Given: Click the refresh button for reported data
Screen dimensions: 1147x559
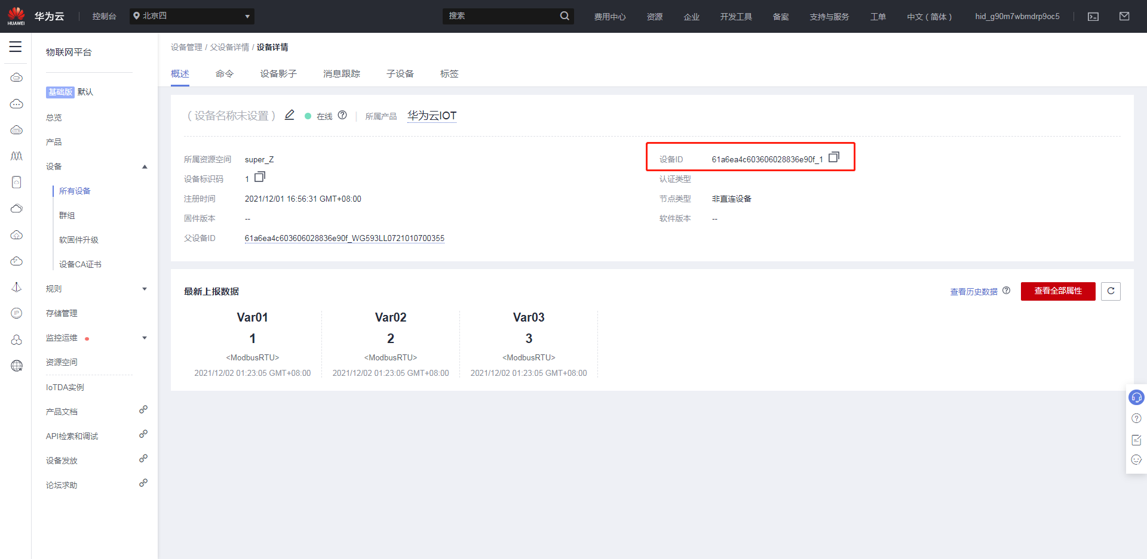Looking at the screenshot, I should (1111, 291).
